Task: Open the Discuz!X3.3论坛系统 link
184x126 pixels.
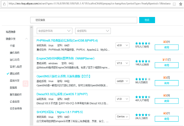Action: (x=62, y=94)
